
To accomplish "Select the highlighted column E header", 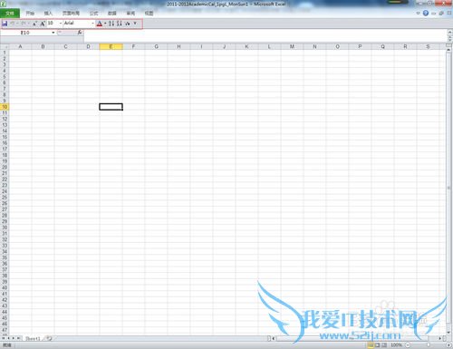I will [x=111, y=46].
